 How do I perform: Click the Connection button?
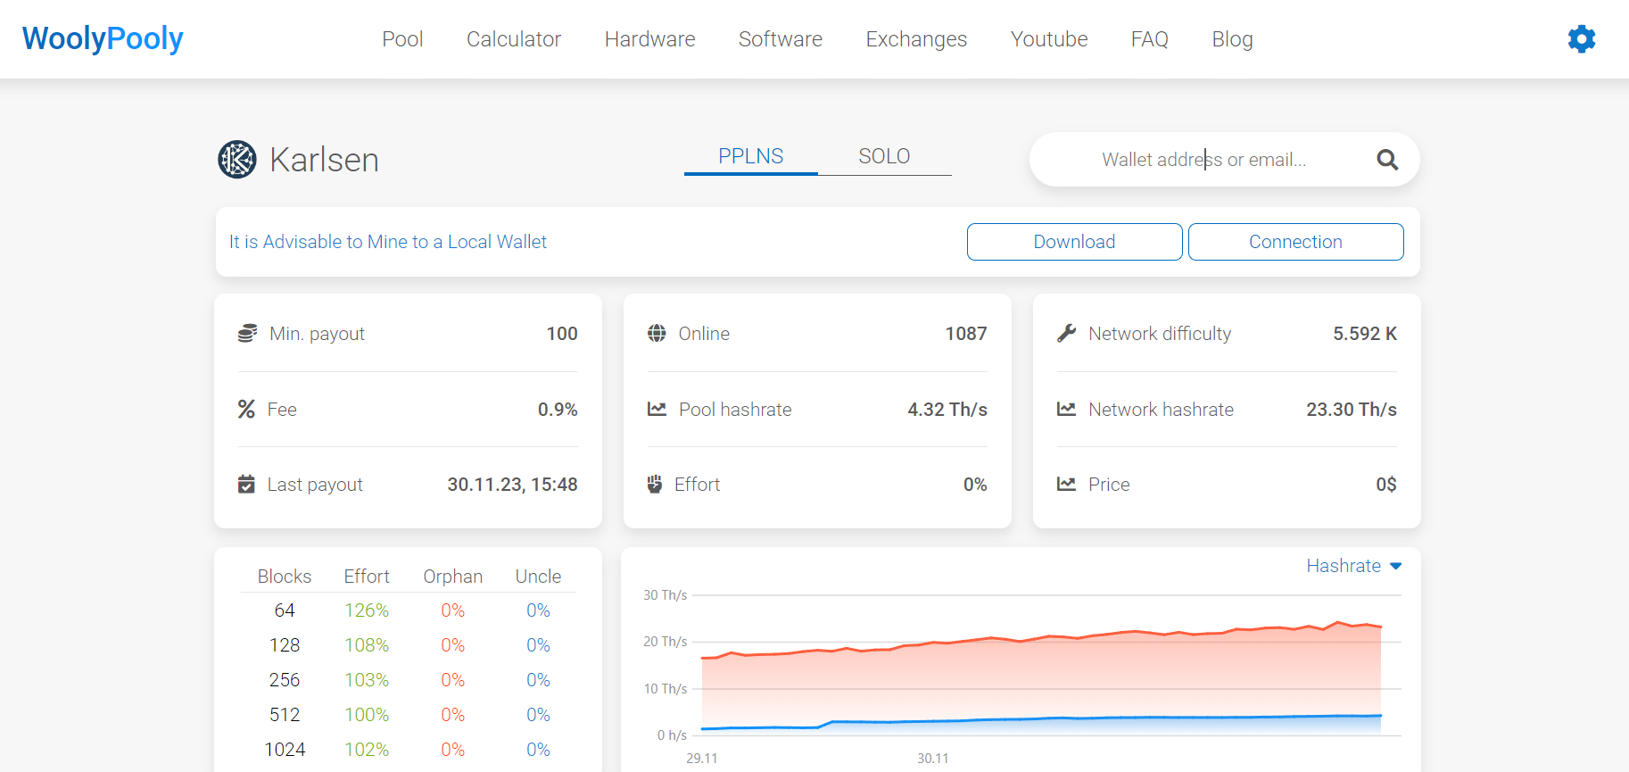[x=1295, y=242]
